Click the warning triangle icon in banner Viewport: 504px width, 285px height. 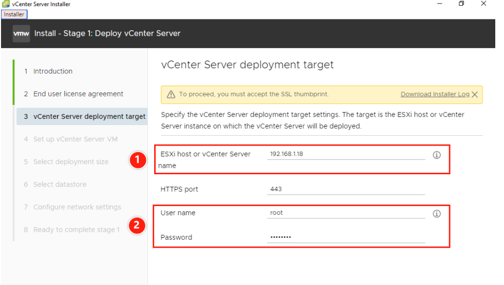tap(171, 94)
